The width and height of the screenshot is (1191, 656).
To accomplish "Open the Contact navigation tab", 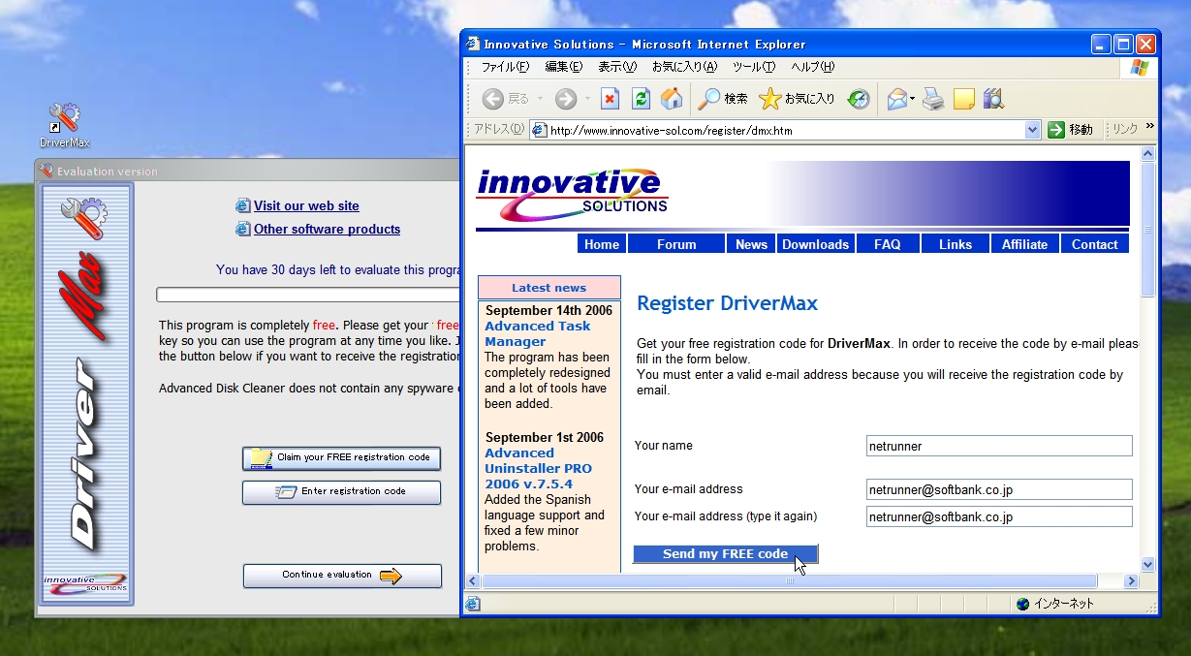I will [1095, 244].
